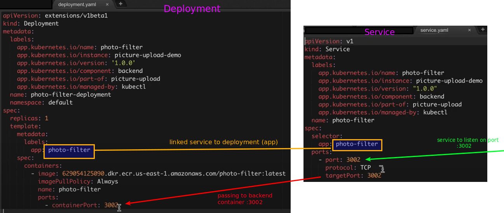504x213 pixels.
Task: Close the service.yaml tab
Action: coord(469,30)
